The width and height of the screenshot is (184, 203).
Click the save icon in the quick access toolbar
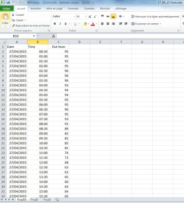click(8, 3)
